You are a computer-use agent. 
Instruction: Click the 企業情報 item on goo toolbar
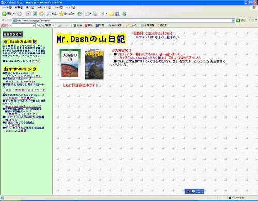point(148,25)
